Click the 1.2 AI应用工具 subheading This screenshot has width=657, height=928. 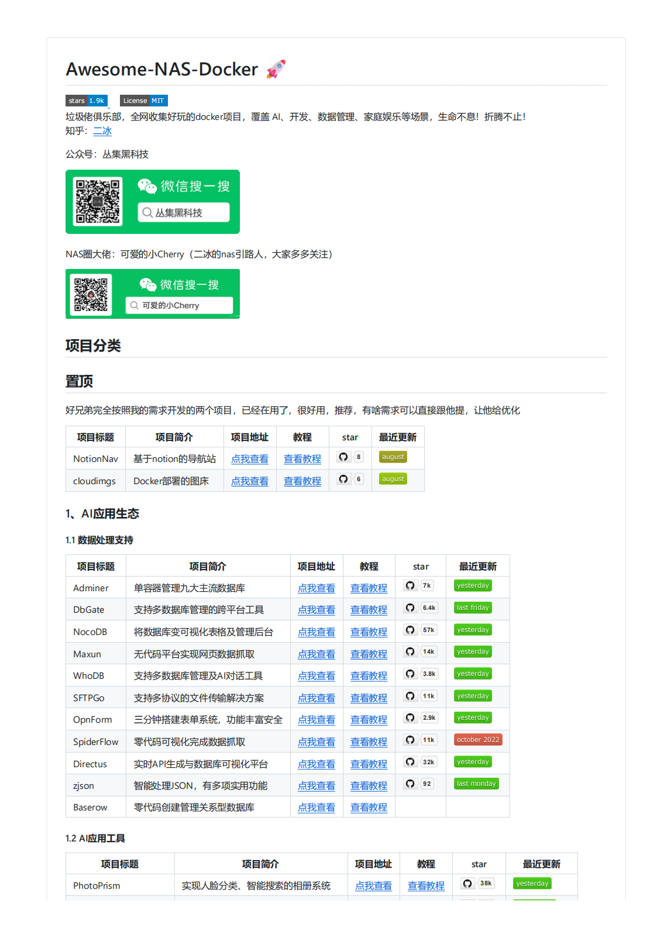(x=95, y=839)
